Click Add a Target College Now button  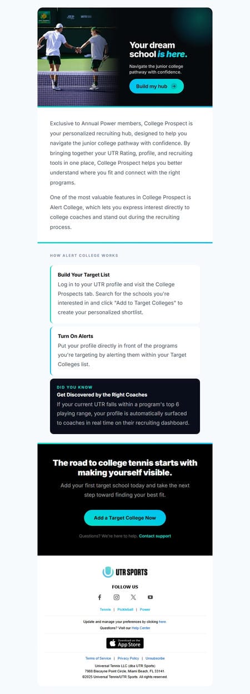125,518
